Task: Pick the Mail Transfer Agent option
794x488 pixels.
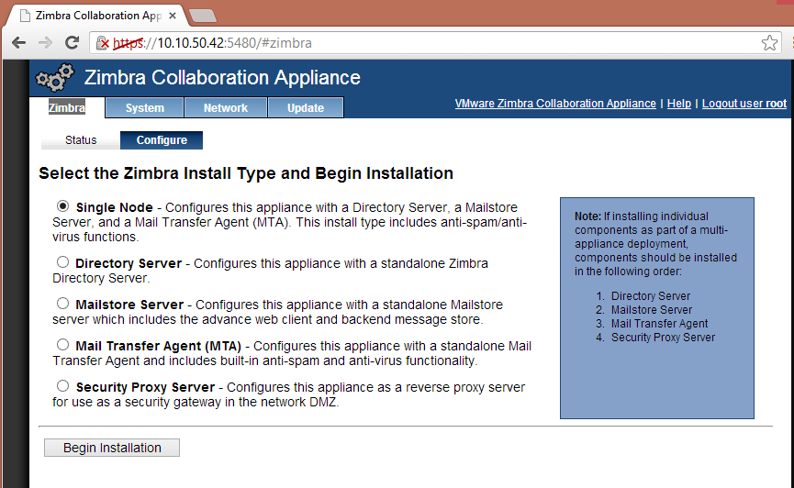Action: point(62,345)
